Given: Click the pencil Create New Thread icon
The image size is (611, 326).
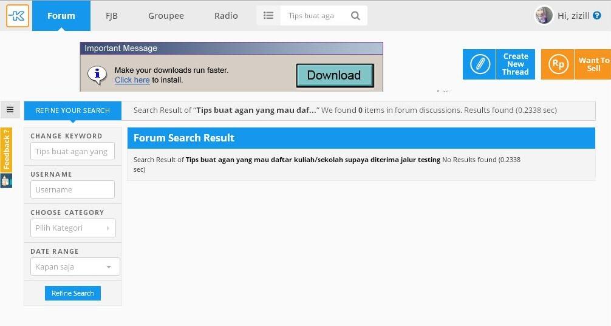Looking at the screenshot, I should click(x=479, y=64).
